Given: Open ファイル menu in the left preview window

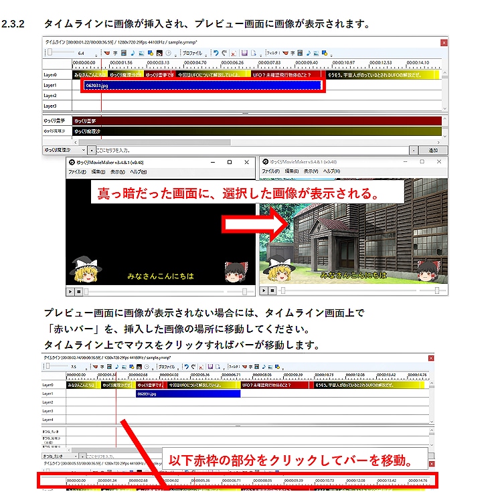Looking at the screenshot, I should tap(77, 172).
